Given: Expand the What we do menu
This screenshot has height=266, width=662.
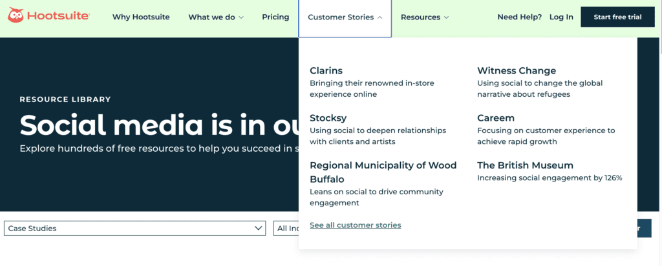Looking at the screenshot, I should [x=216, y=17].
